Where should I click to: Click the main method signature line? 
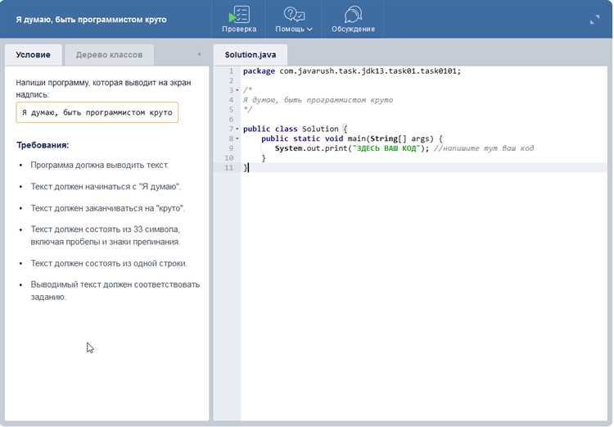pyautogui.click(x=352, y=139)
